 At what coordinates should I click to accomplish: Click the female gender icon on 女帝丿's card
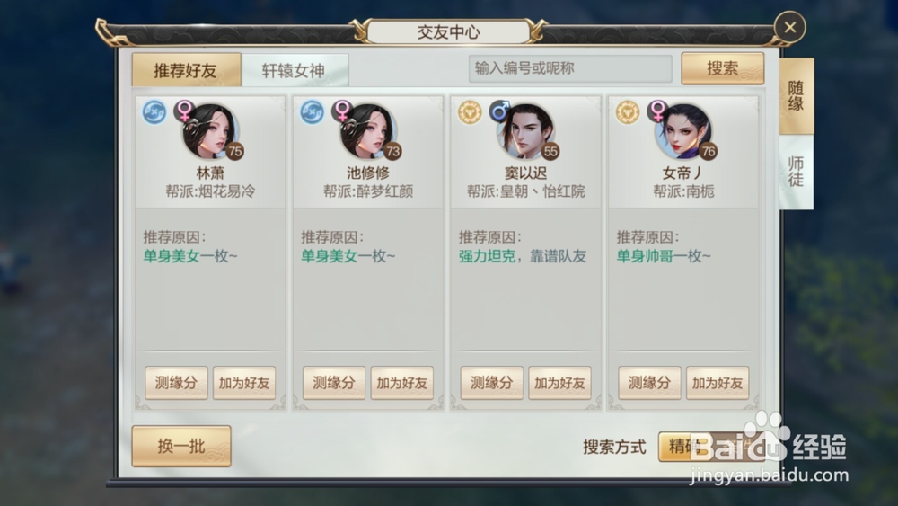[x=658, y=110]
